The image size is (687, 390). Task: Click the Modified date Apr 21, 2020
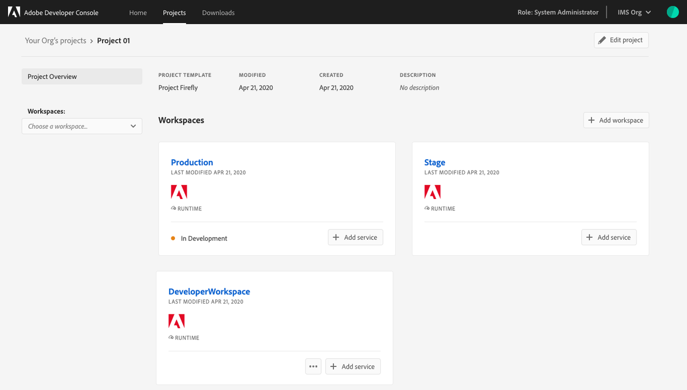coord(256,87)
